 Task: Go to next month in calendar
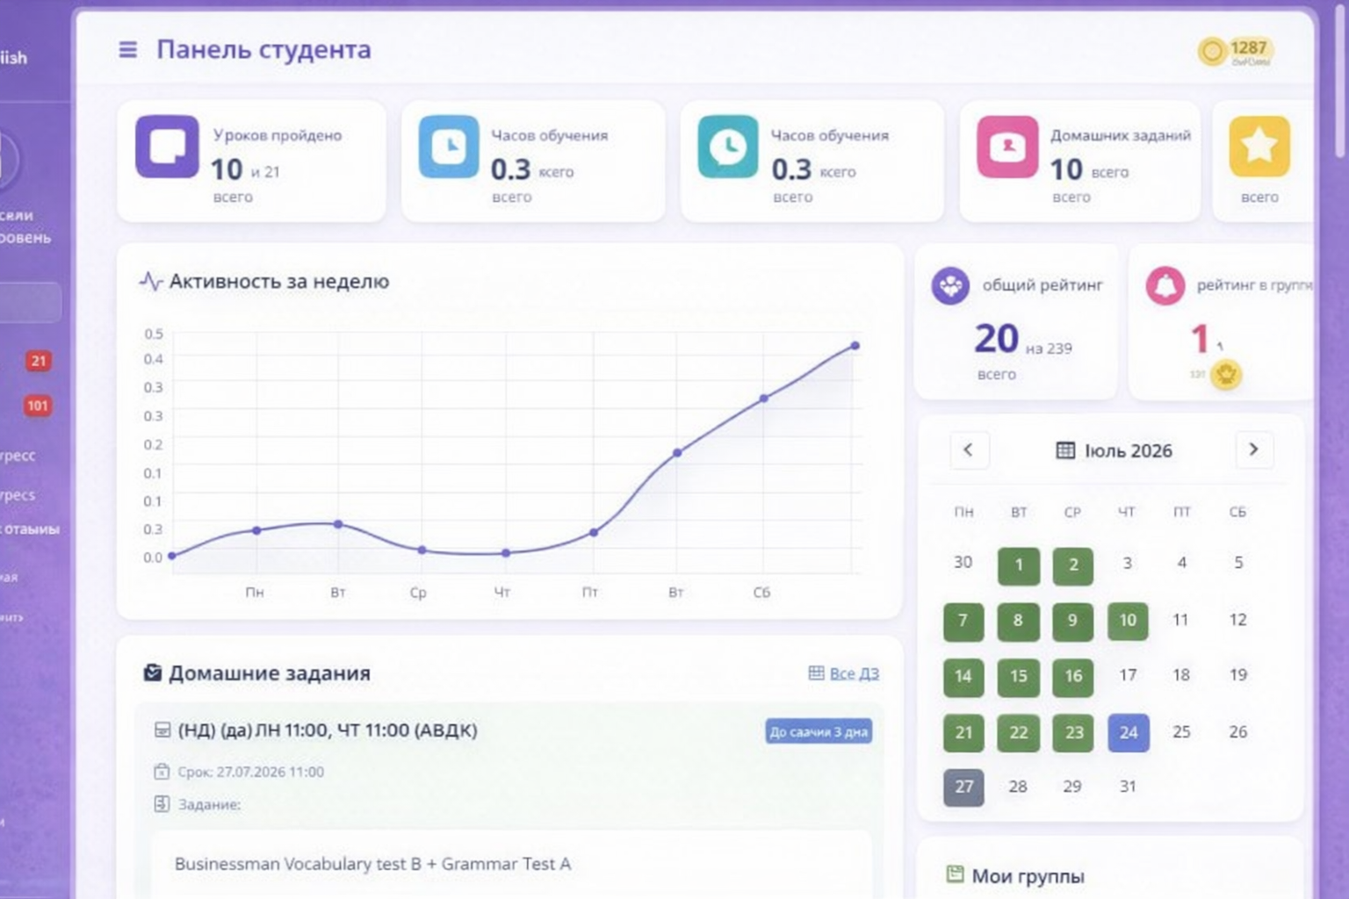coord(1253,449)
